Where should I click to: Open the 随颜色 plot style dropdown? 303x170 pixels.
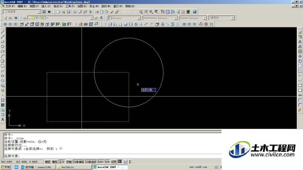click(x=233, y=18)
